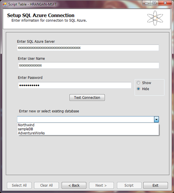Focus the SQL Azure Server text field
This screenshot has height=193, width=174.
[88, 48]
